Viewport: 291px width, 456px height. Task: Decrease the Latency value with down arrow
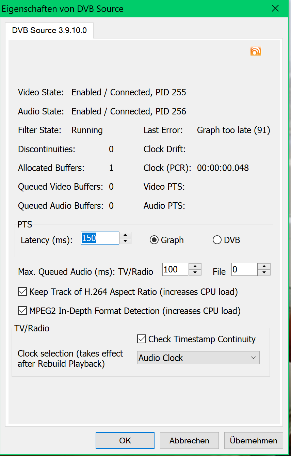(126, 241)
